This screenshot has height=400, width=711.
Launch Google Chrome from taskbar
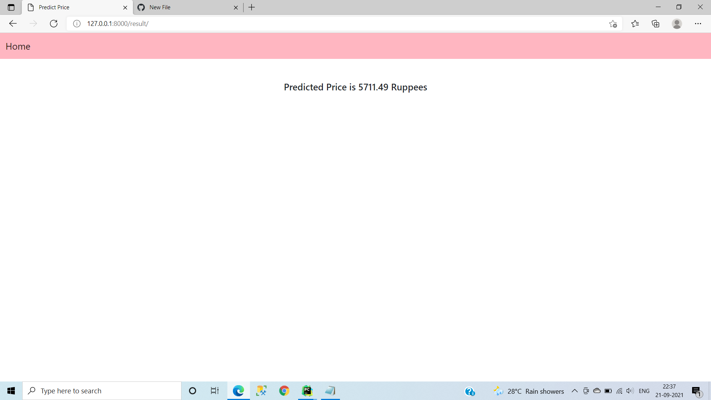point(284,391)
